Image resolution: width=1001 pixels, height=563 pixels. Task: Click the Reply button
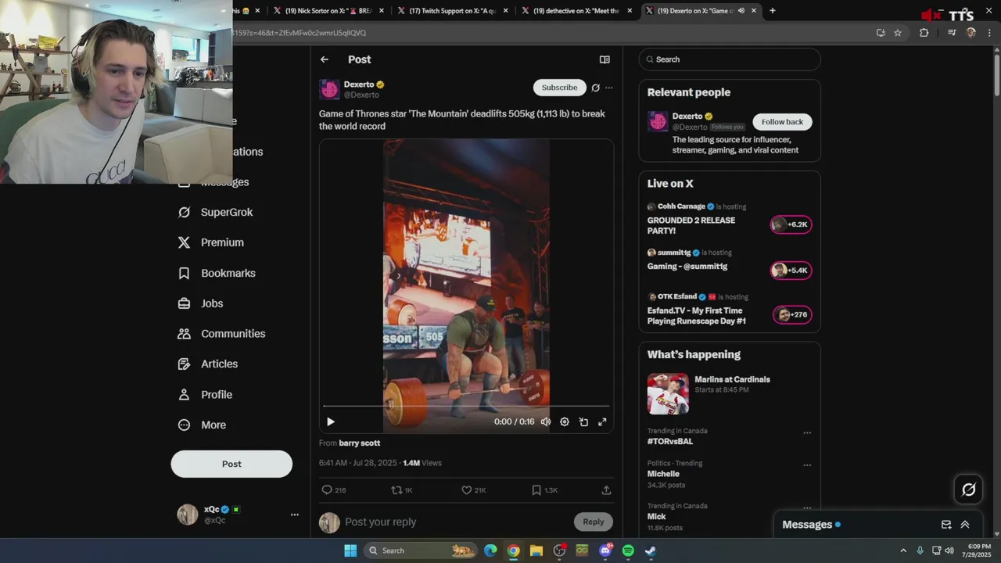tap(593, 522)
